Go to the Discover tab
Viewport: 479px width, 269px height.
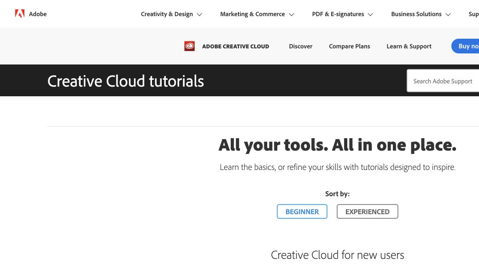(301, 46)
